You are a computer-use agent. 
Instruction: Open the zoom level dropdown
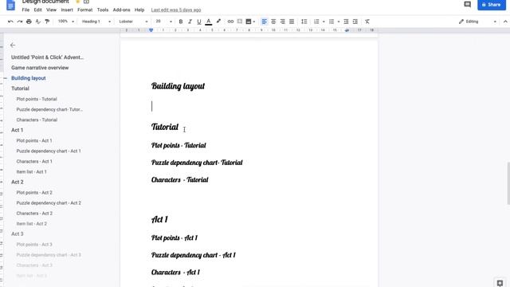(x=66, y=22)
